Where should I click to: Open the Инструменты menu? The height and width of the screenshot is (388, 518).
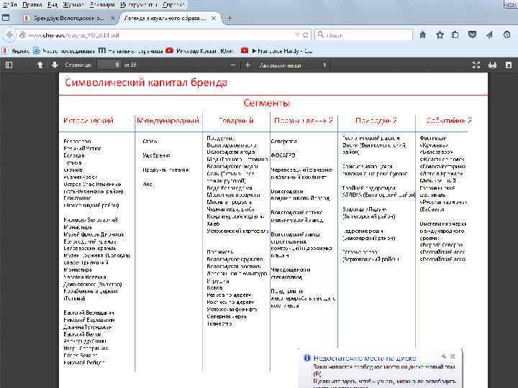138,4
